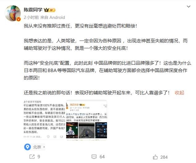Expand the arrow next to 北京
This screenshot has height=163, width=196.
[44, 147]
